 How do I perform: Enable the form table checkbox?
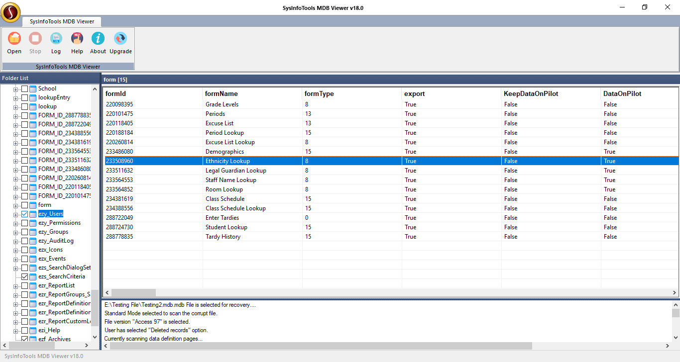[24, 205]
